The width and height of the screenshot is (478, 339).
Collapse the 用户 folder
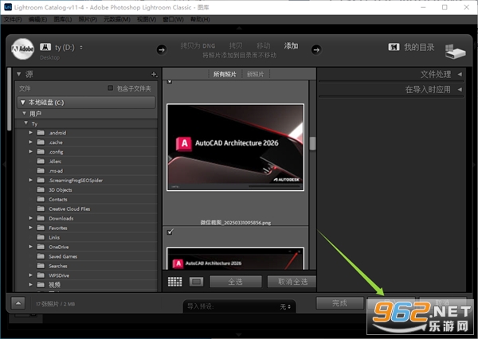(x=25, y=113)
